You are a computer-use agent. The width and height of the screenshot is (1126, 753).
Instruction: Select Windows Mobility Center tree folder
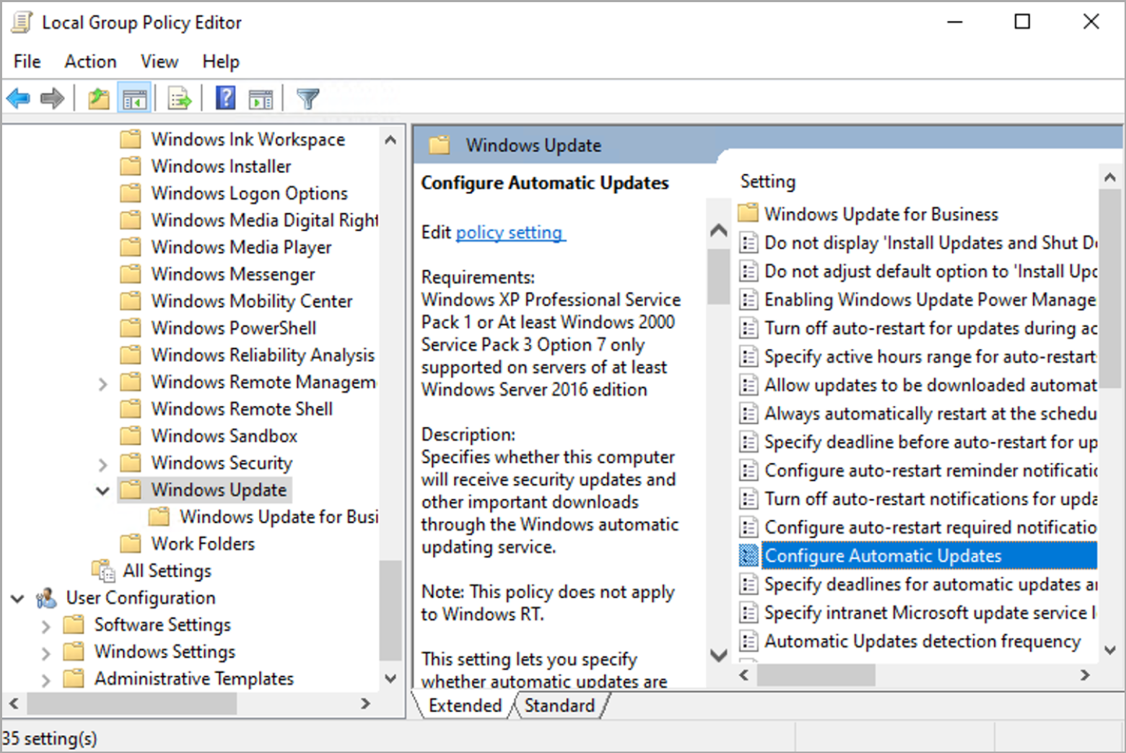pyautogui.click(x=252, y=301)
